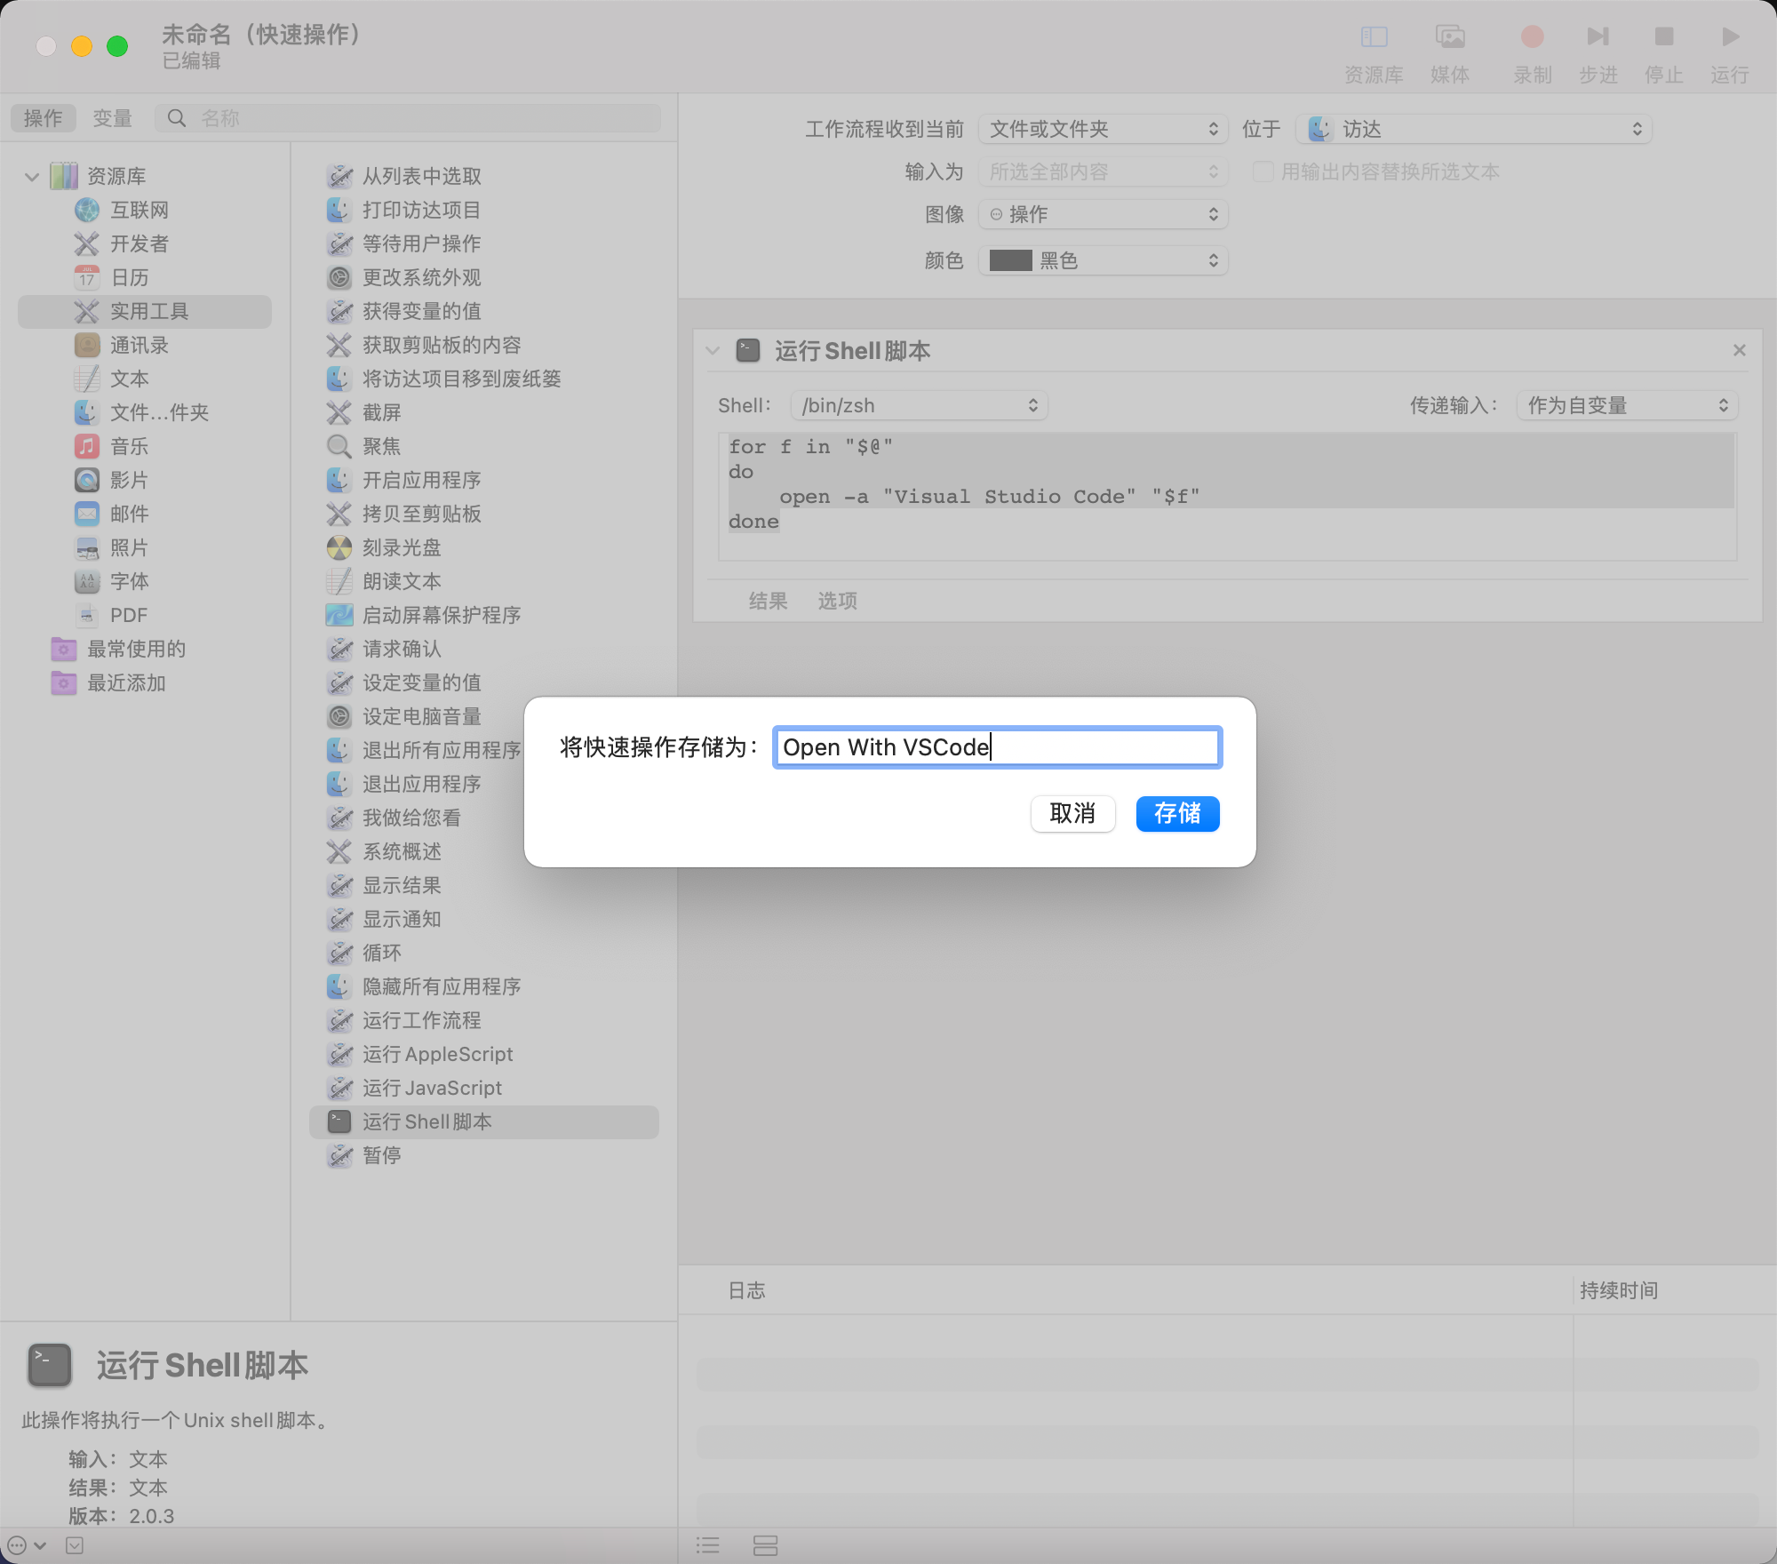The height and width of the screenshot is (1564, 1777).
Task: Toggle the description panel checkbox icon
Action: click(75, 1546)
